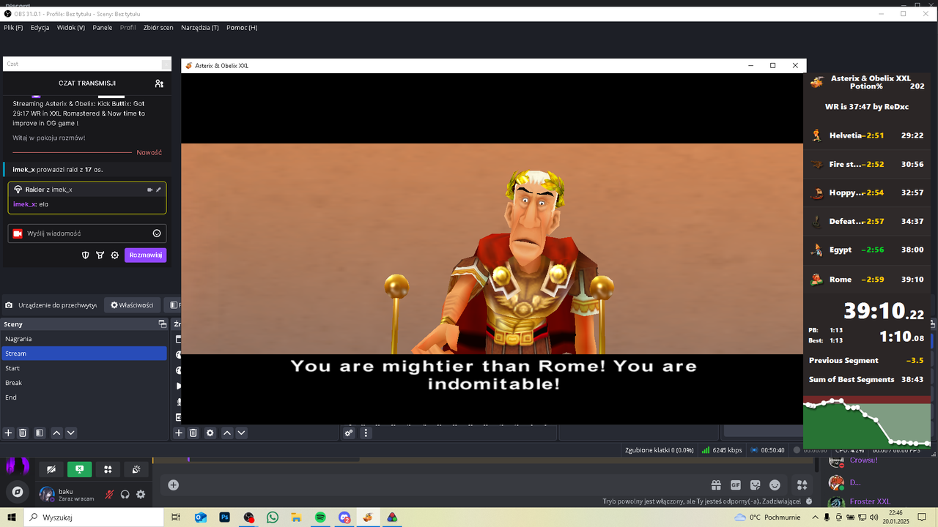Click the Wyślij wiadomość chat input field

coord(87,233)
